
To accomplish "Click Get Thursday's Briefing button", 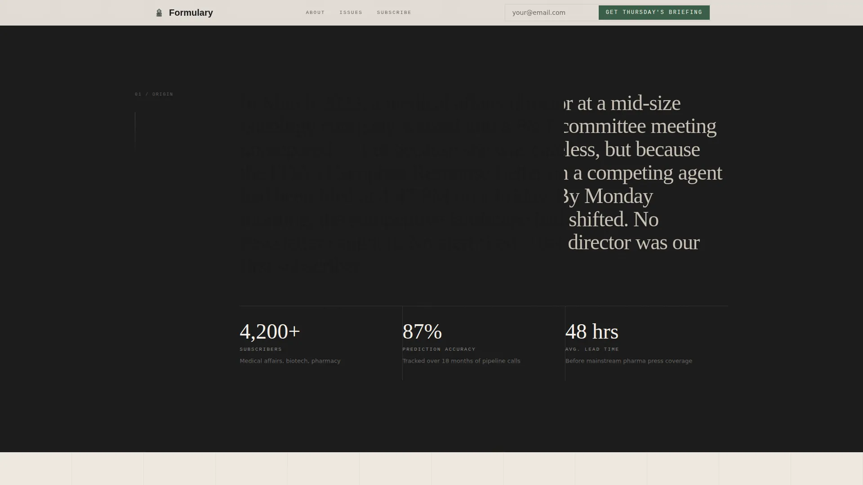I will point(654,13).
